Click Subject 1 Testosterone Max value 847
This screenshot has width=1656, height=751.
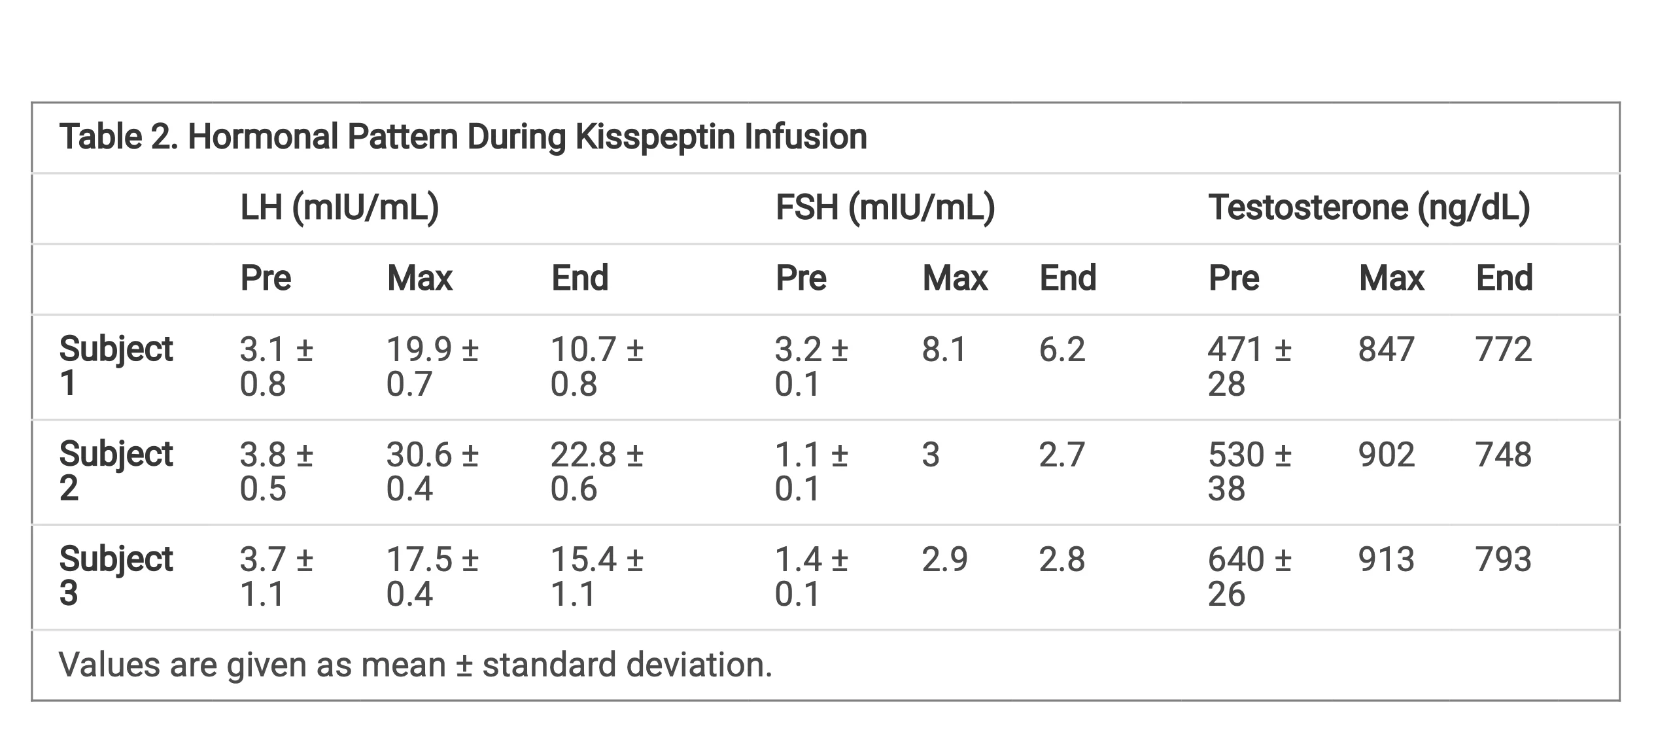tap(1386, 349)
